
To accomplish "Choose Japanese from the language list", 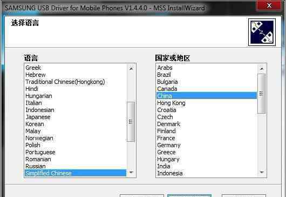I will (38, 117).
